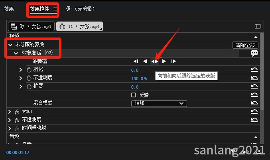Select the 混合模式 label
This screenshot has width=270, height=160.
pyautogui.click(x=43, y=103)
